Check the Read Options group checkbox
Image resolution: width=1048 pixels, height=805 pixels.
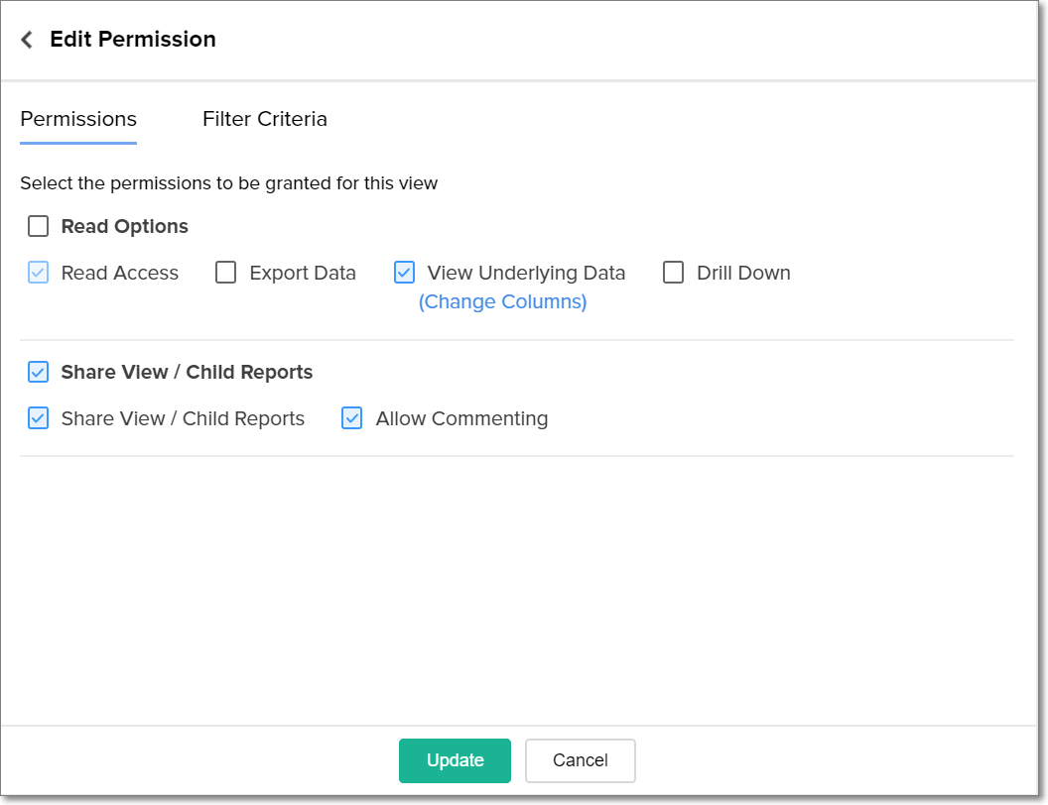(x=38, y=227)
